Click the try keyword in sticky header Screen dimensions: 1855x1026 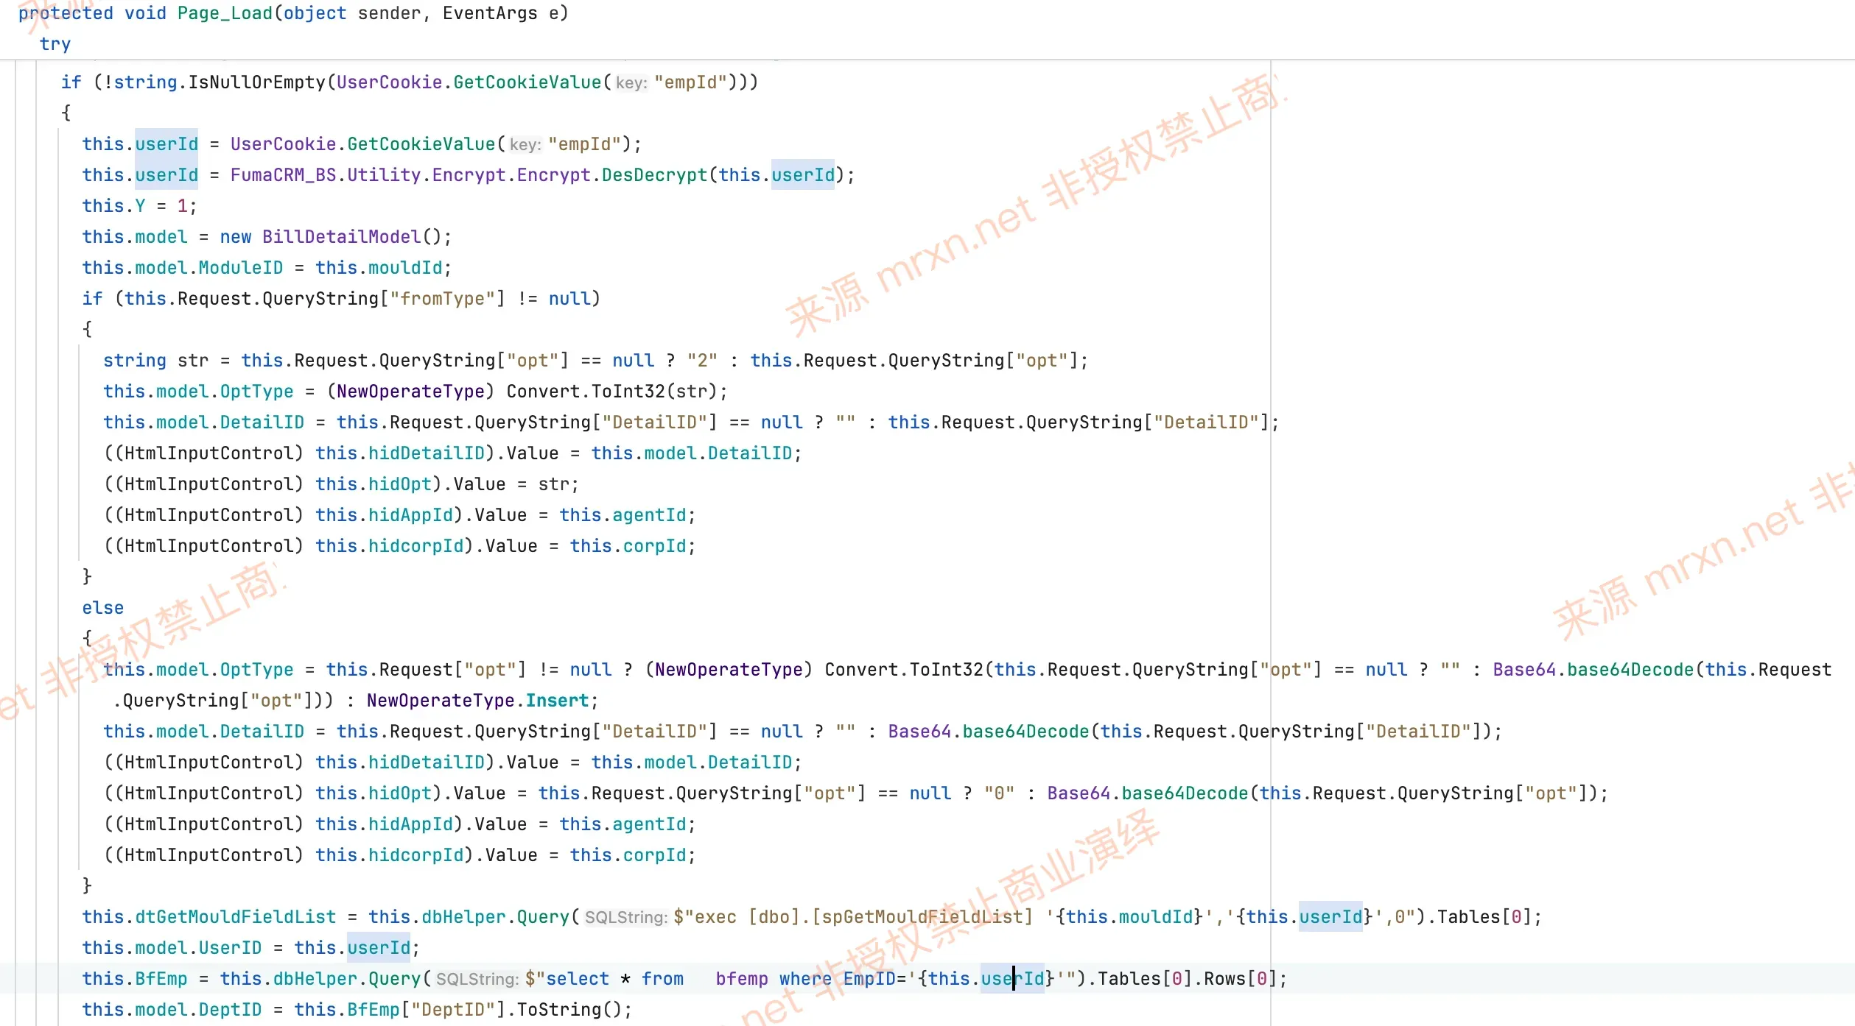(x=55, y=44)
